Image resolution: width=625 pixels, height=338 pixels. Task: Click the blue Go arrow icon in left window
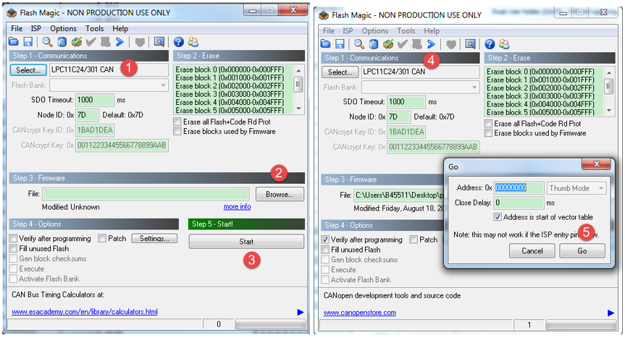120,41
